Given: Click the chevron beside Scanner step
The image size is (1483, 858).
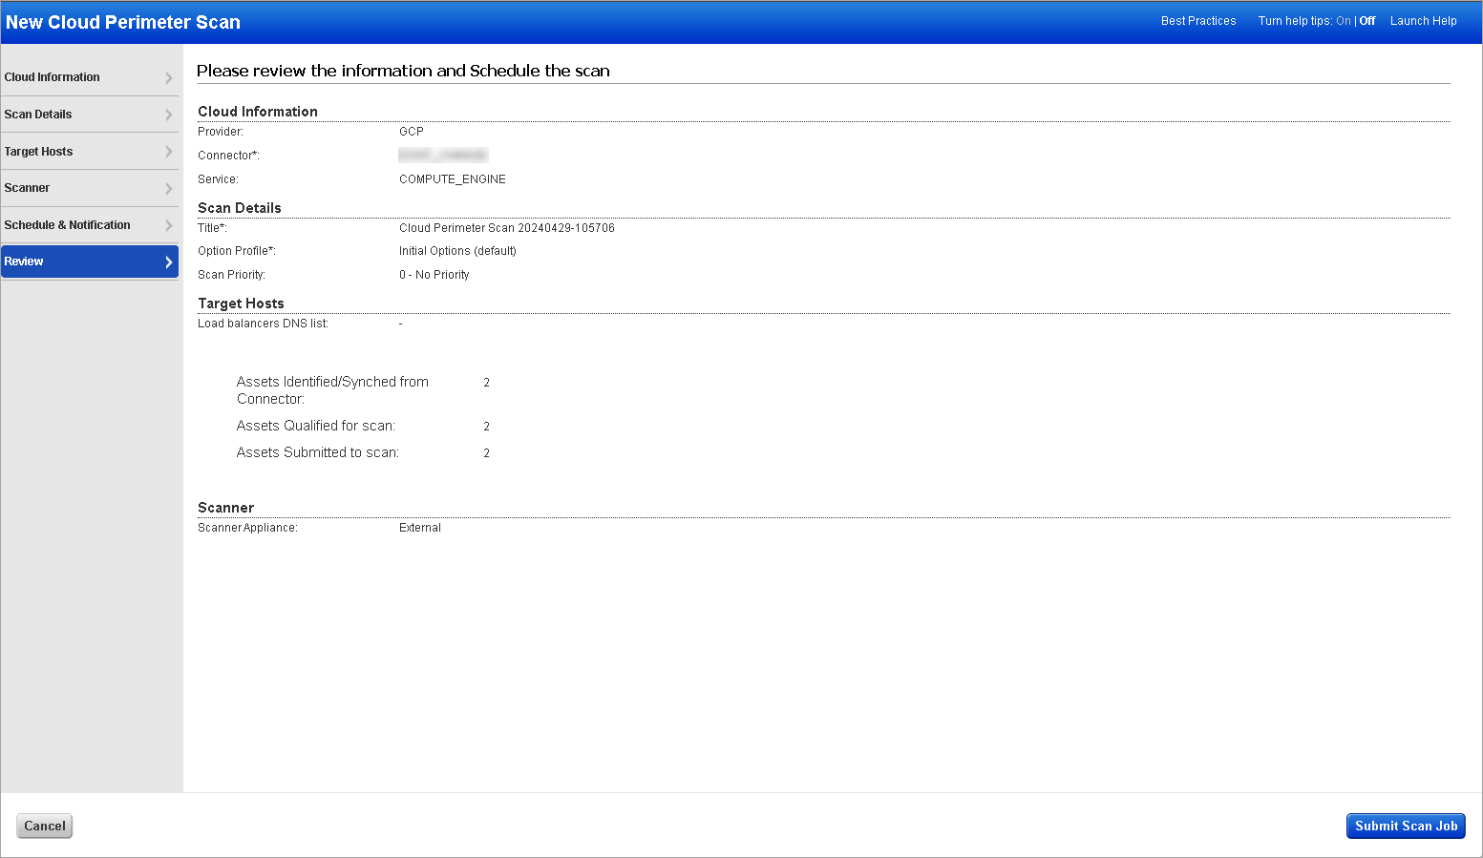Looking at the screenshot, I should (169, 188).
